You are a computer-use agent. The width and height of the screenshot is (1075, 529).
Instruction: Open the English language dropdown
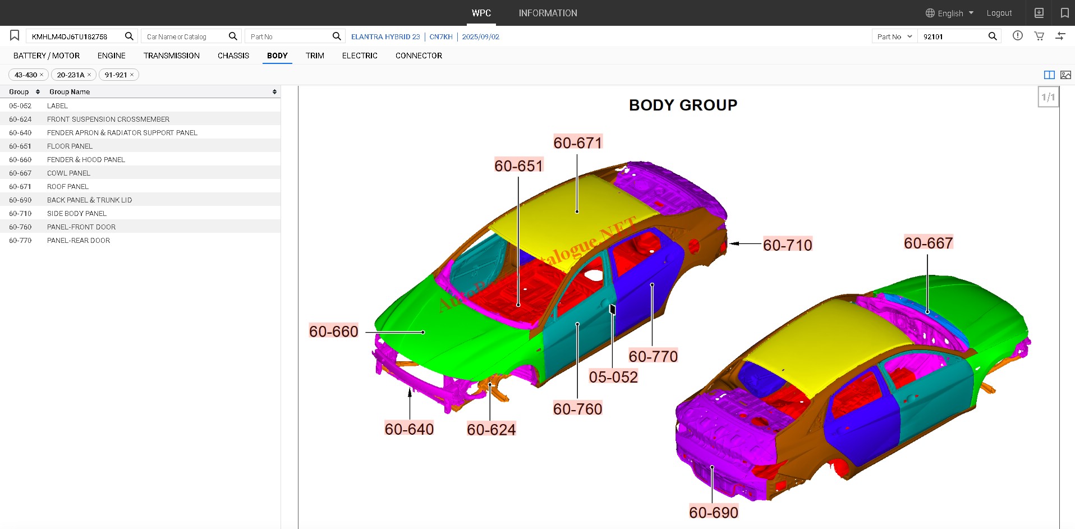coord(950,13)
